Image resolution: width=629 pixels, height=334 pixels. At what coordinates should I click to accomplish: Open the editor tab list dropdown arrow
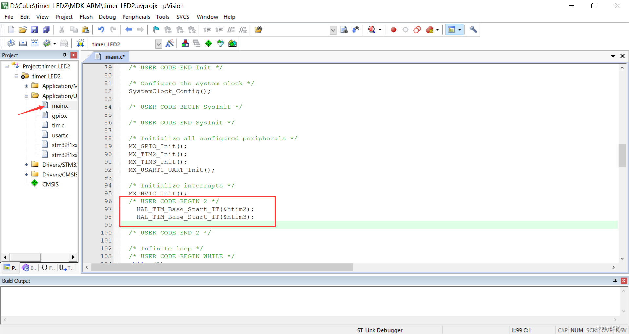[613, 56]
